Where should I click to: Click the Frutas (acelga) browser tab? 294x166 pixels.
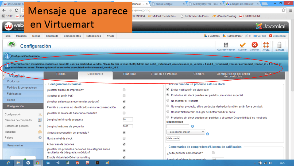[168, 4]
